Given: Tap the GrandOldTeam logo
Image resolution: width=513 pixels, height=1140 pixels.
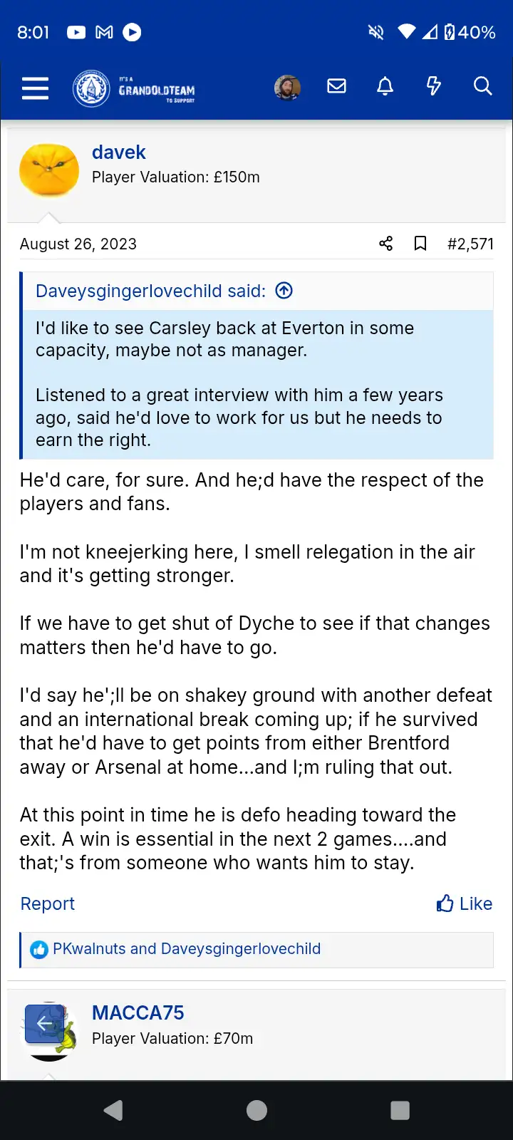Looking at the screenshot, I should point(134,89).
